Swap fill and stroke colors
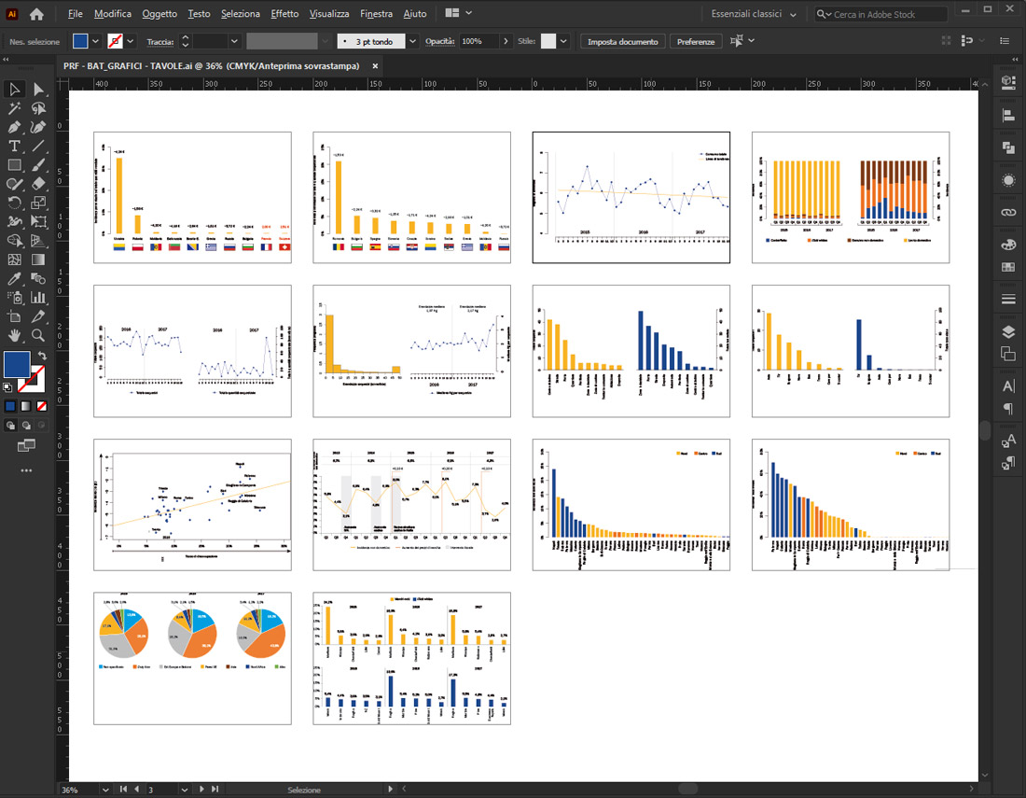 coord(42,357)
